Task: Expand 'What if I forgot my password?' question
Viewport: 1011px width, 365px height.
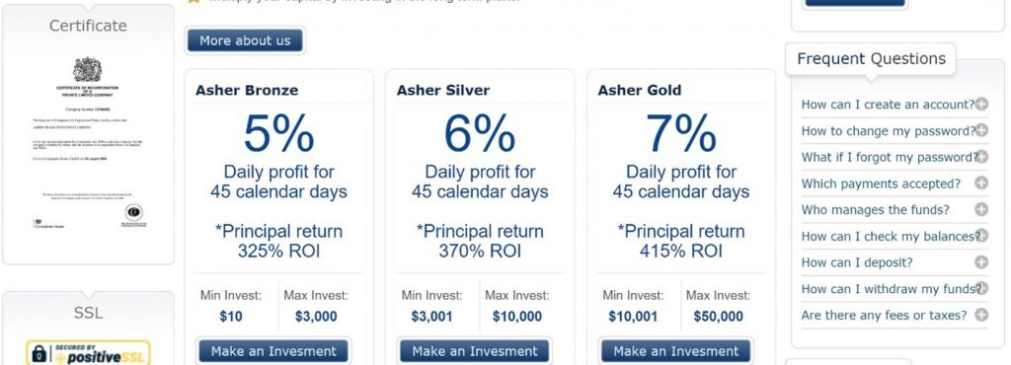Action: 890,157
